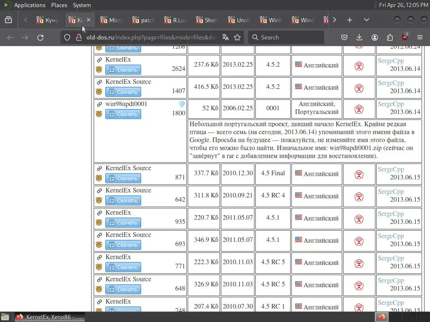Switch to the Micro tab

point(112,20)
